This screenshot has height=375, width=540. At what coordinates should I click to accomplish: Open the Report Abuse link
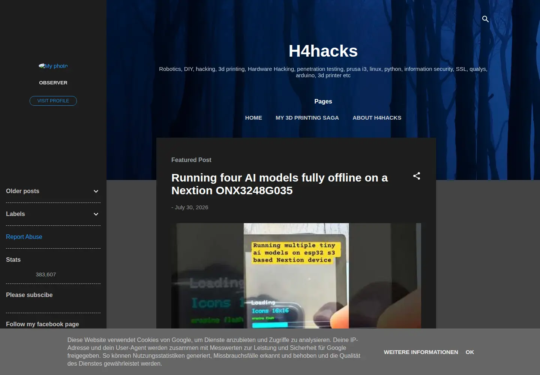pyautogui.click(x=24, y=237)
